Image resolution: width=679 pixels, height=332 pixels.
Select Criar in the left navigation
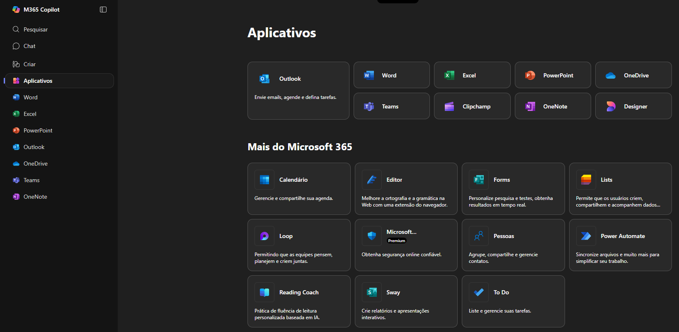29,64
